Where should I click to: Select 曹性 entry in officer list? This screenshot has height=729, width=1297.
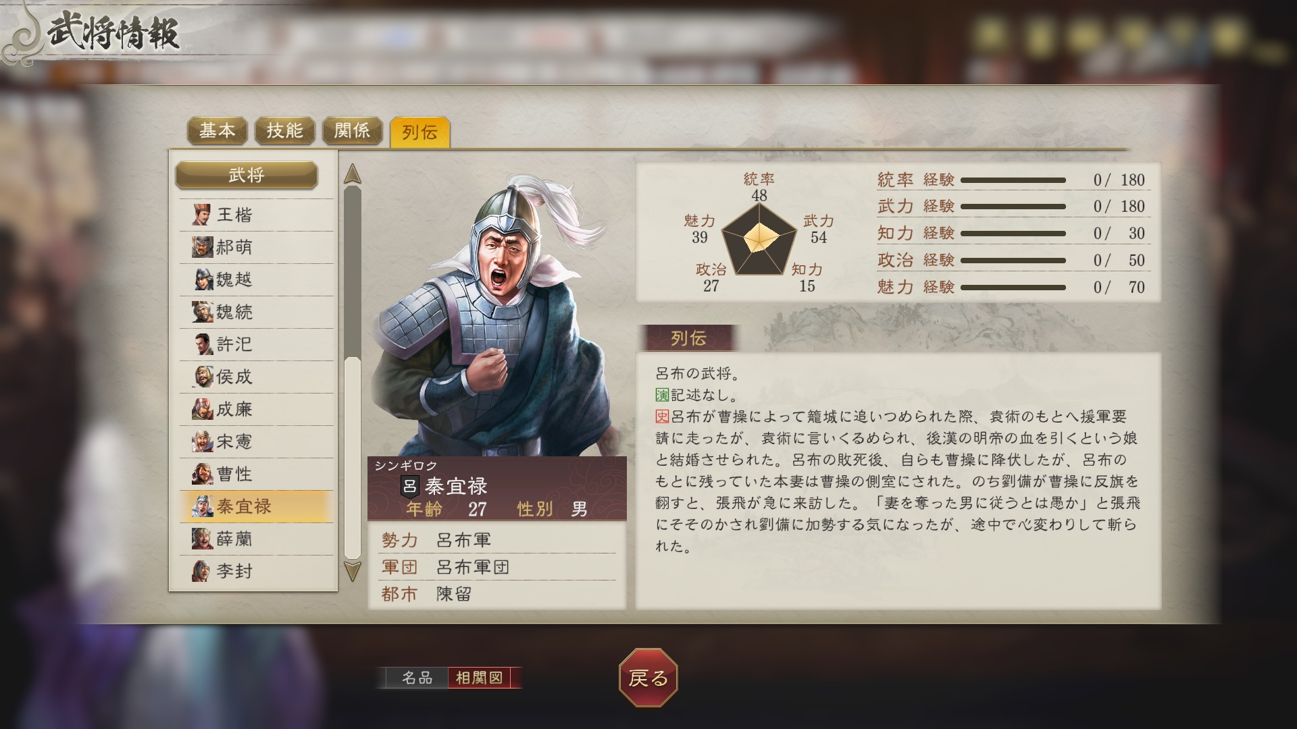coord(257,474)
